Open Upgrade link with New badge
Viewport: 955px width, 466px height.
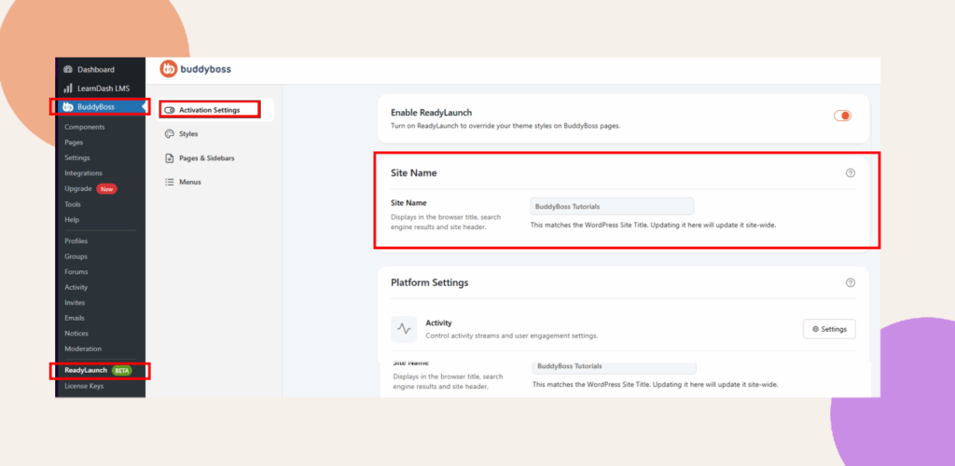point(77,188)
